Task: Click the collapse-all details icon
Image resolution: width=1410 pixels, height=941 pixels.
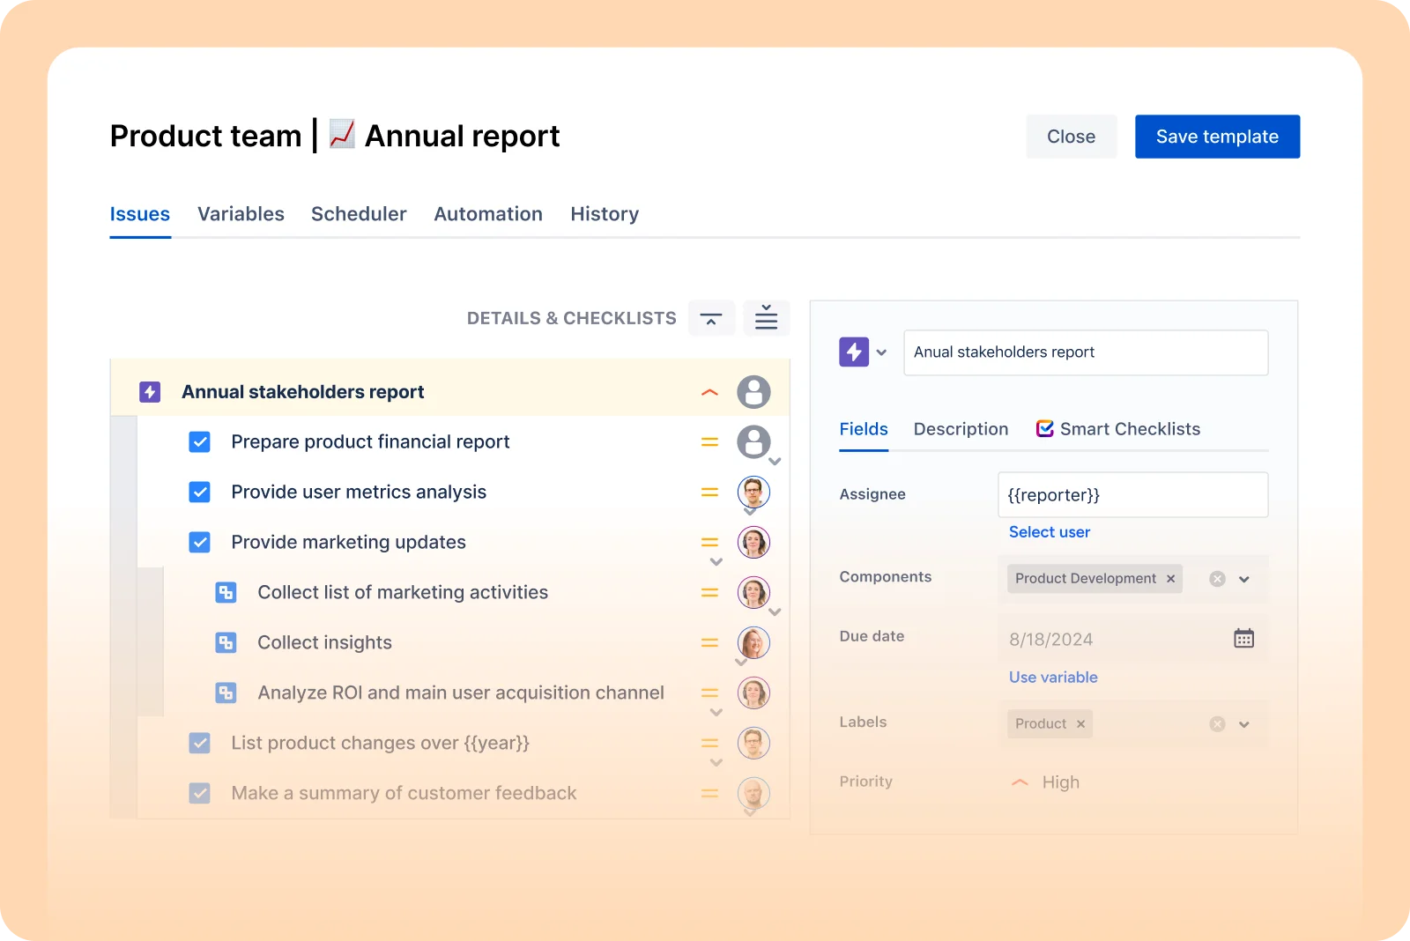Action: point(711,318)
